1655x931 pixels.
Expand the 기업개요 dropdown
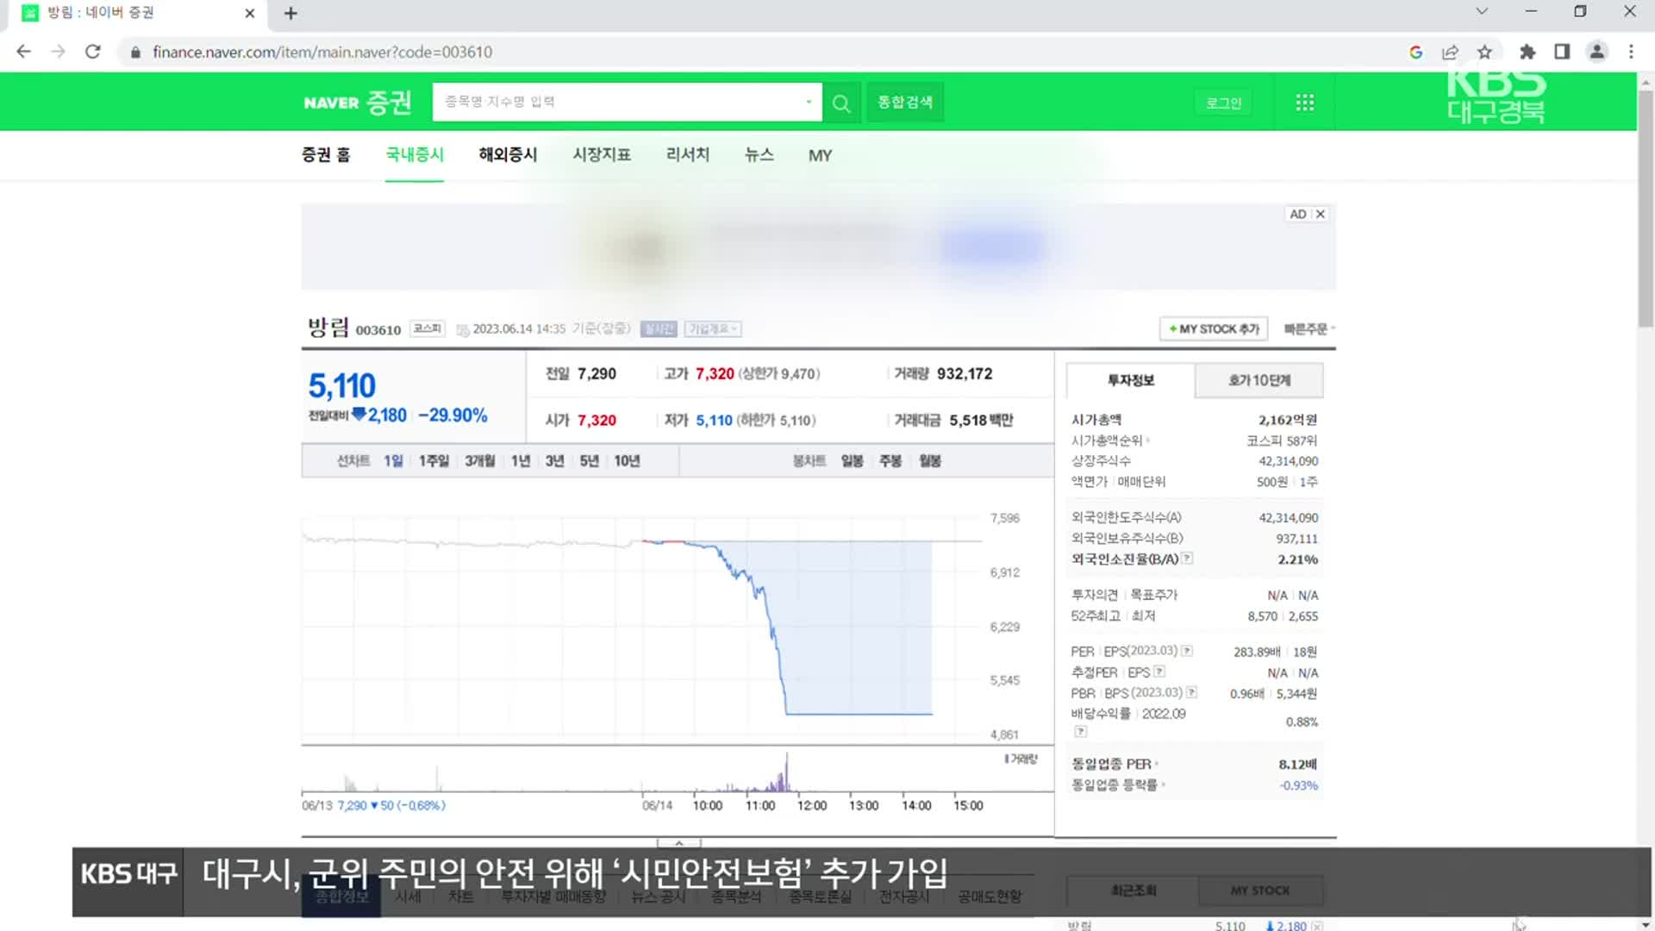pos(713,329)
